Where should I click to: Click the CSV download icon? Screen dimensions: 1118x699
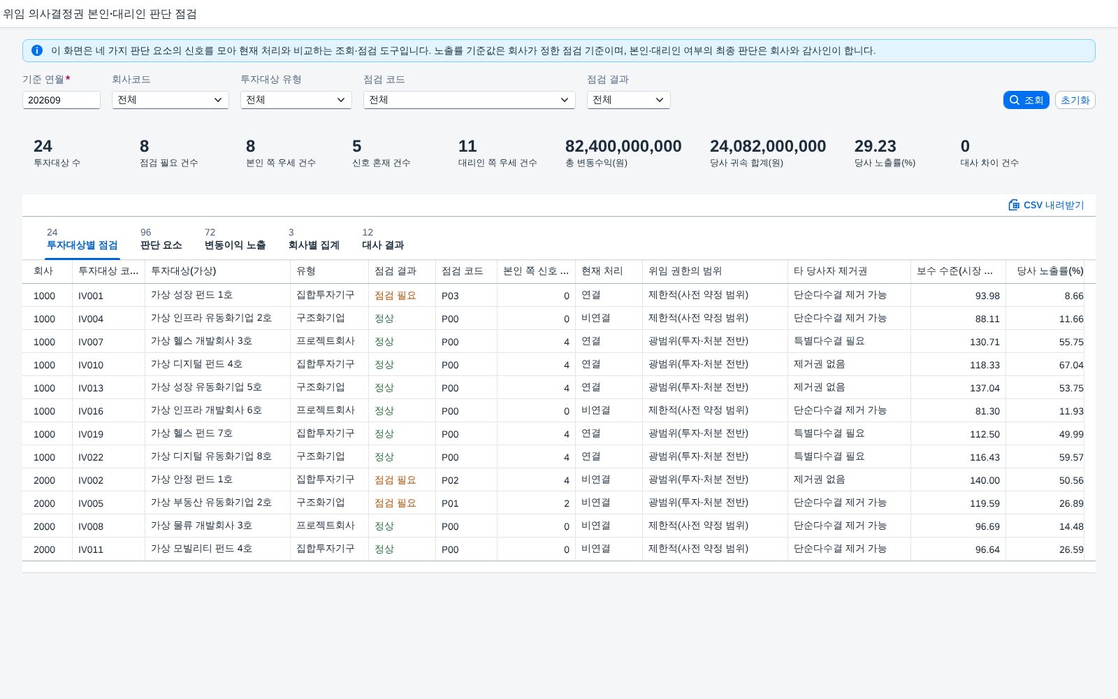[x=1014, y=205]
